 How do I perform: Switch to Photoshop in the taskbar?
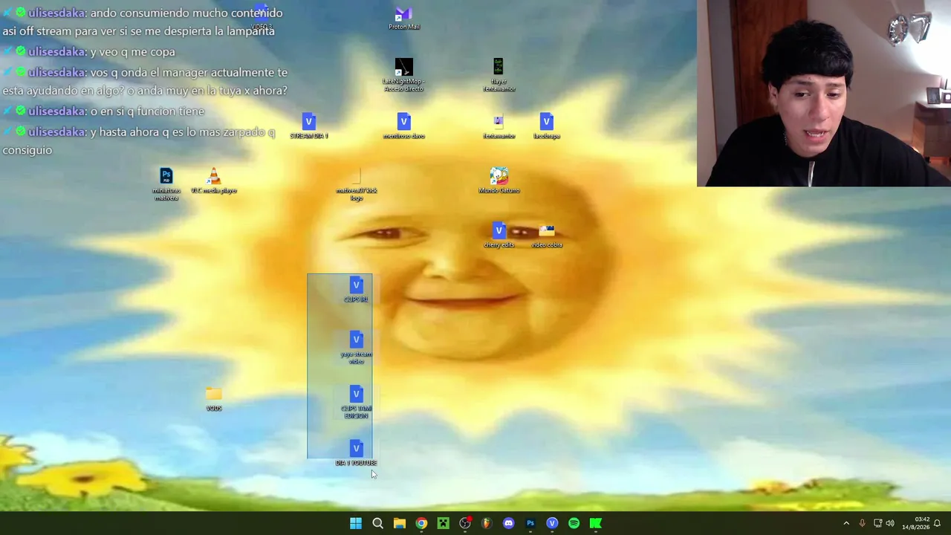(x=530, y=523)
